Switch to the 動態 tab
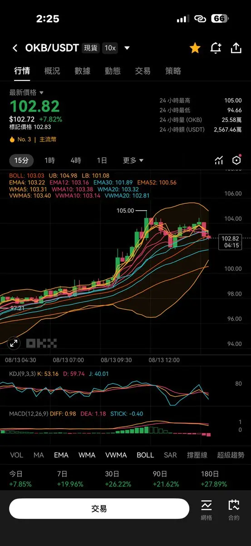This screenshot has width=251, height=546. click(x=113, y=71)
